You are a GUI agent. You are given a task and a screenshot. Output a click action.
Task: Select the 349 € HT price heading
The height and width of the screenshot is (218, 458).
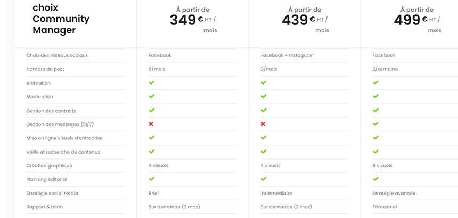tap(193, 20)
